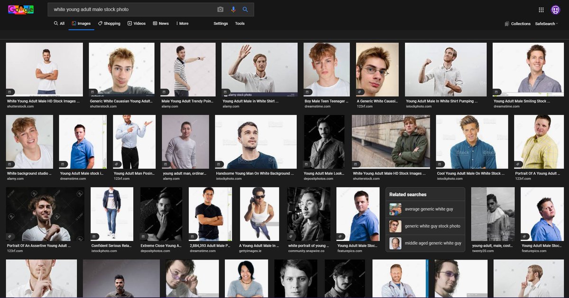569x298 pixels.
Task: Open the Settings menu
Action: click(x=220, y=23)
